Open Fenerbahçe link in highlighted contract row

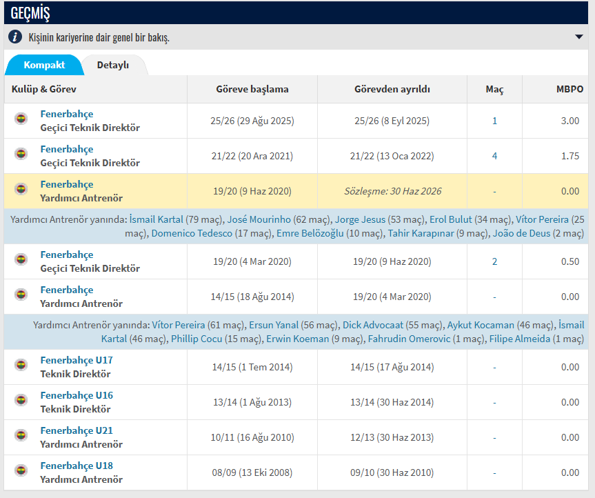coord(67,184)
